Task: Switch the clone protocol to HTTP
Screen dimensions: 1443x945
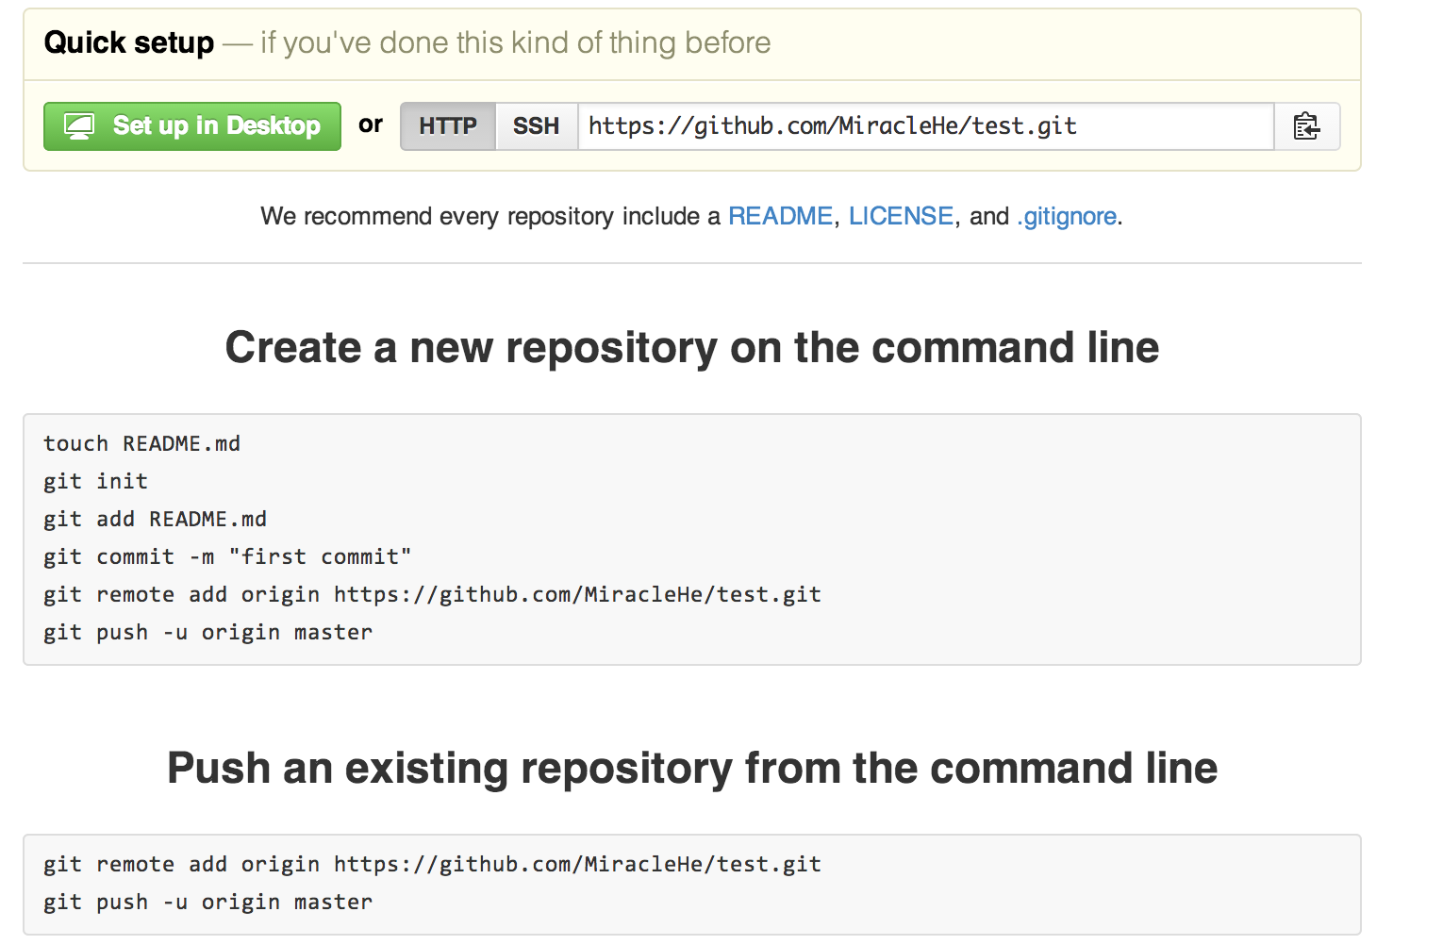Action: tap(448, 126)
